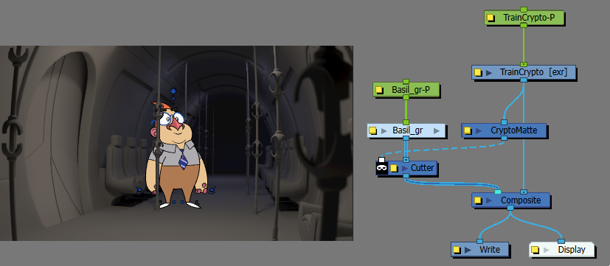This screenshot has height=266, width=610.
Task: Expand the TrainCrypto [exr] thumbnail arrow
Action: coord(489,73)
